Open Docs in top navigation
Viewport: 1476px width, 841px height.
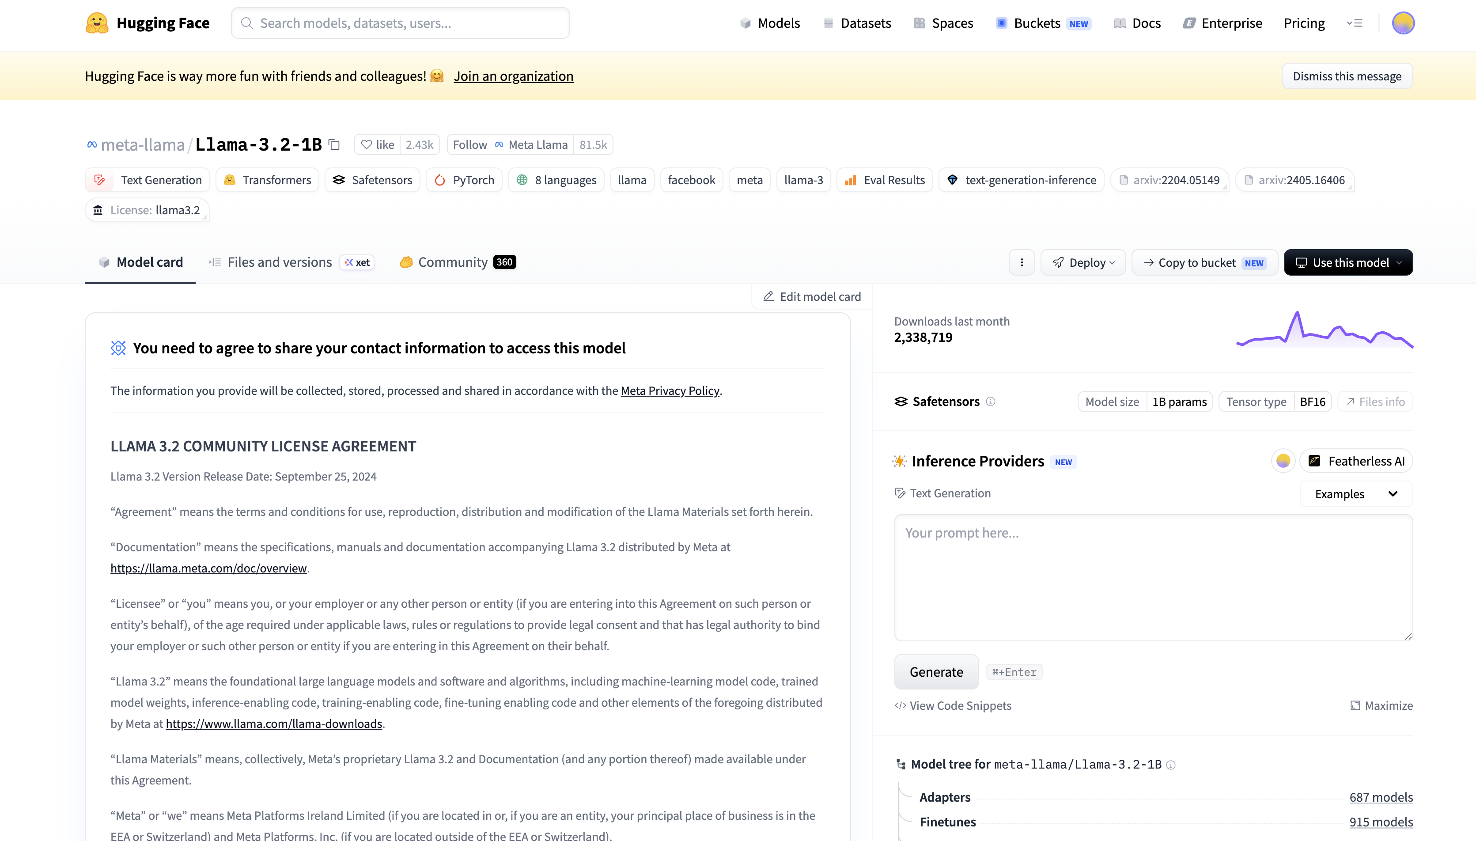point(1137,23)
